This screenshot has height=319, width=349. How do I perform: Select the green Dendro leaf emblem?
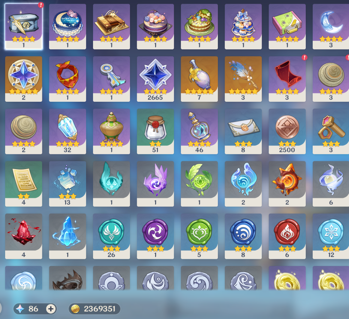coord(200,184)
